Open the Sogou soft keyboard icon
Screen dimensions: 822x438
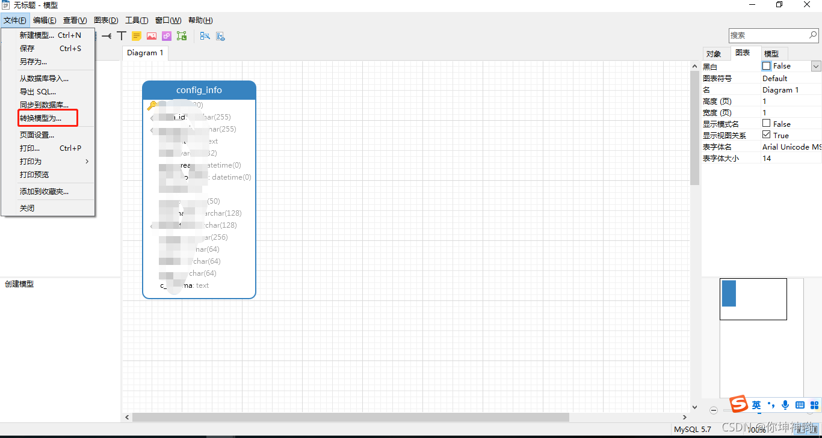pyautogui.click(x=800, y=405)
